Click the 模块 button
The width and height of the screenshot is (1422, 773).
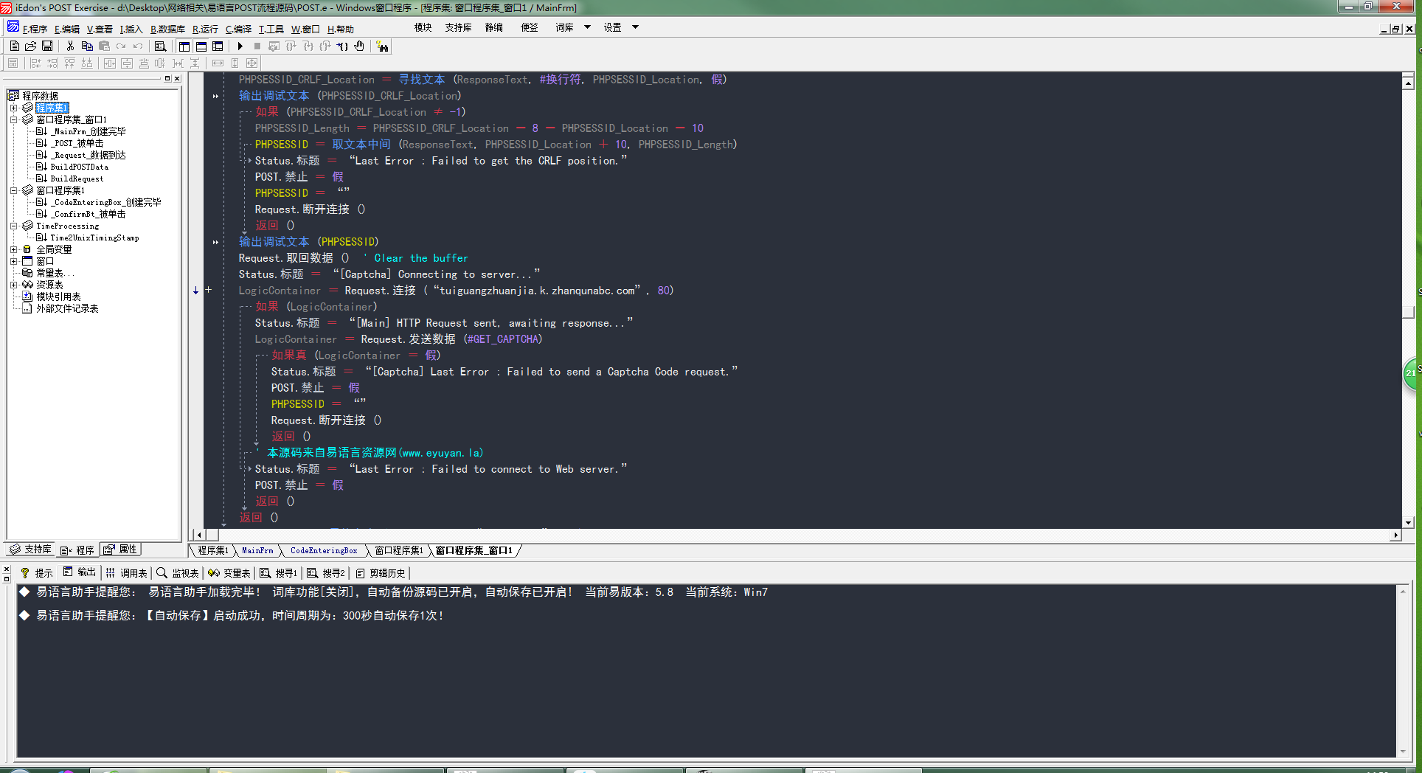423,27
